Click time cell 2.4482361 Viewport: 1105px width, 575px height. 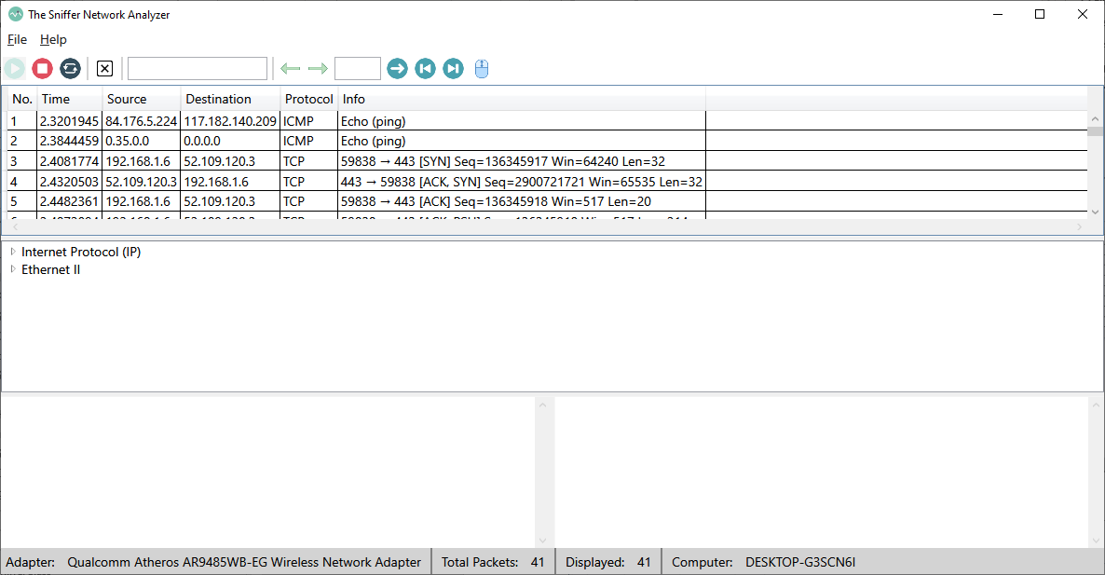click(x=69, y=201)
